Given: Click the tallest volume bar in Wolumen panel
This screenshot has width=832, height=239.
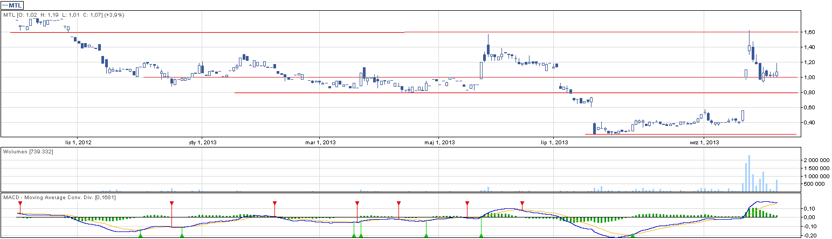Looking at the screenshot, I should pos(749,173).
